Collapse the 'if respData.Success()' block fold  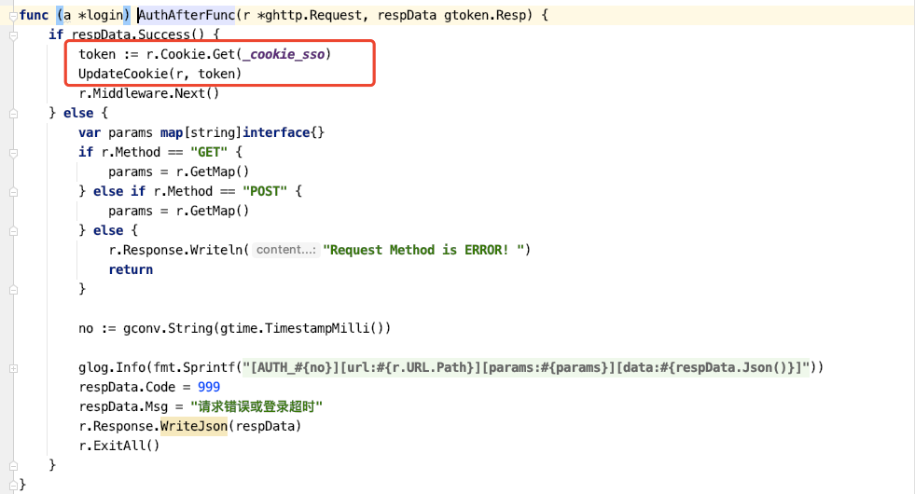pyautogui.click(x=13, y=35)
